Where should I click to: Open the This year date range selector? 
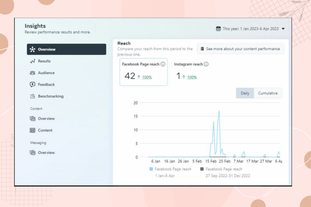pyautogui.click(x=250, y=29)
